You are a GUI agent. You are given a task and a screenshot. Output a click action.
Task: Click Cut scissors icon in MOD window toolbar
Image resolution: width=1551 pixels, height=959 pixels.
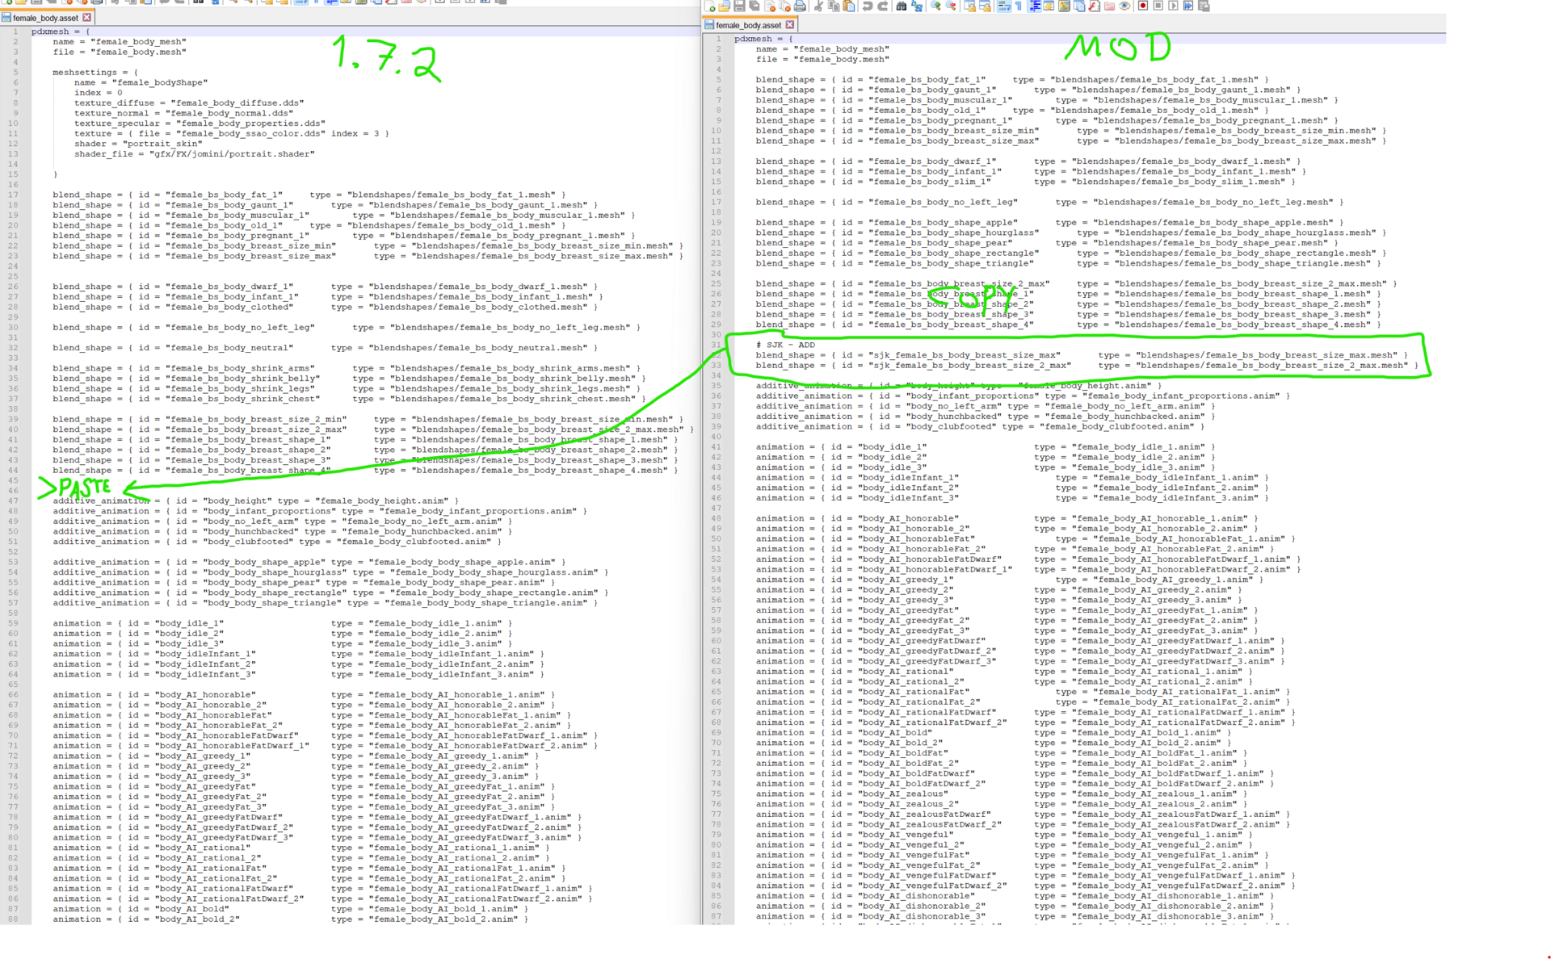pos(818,6)
